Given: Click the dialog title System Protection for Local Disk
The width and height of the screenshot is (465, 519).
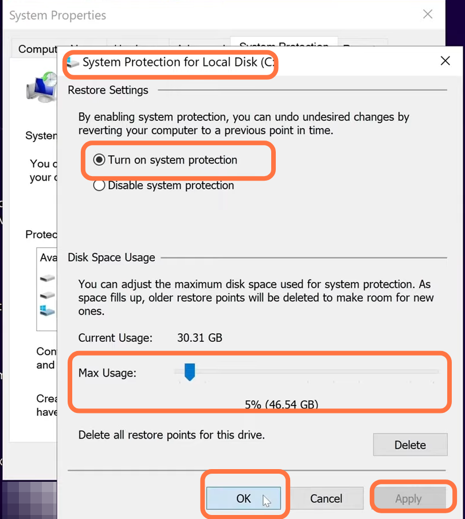Looking at the screenshot, I should (178, 63).
